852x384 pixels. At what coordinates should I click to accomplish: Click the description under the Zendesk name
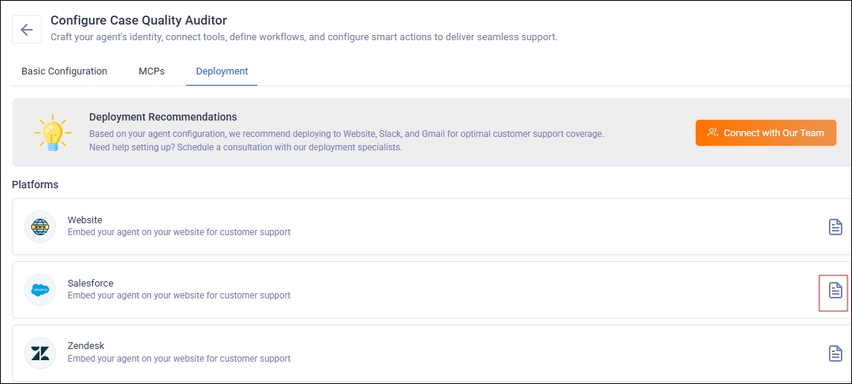click(179, 359)
